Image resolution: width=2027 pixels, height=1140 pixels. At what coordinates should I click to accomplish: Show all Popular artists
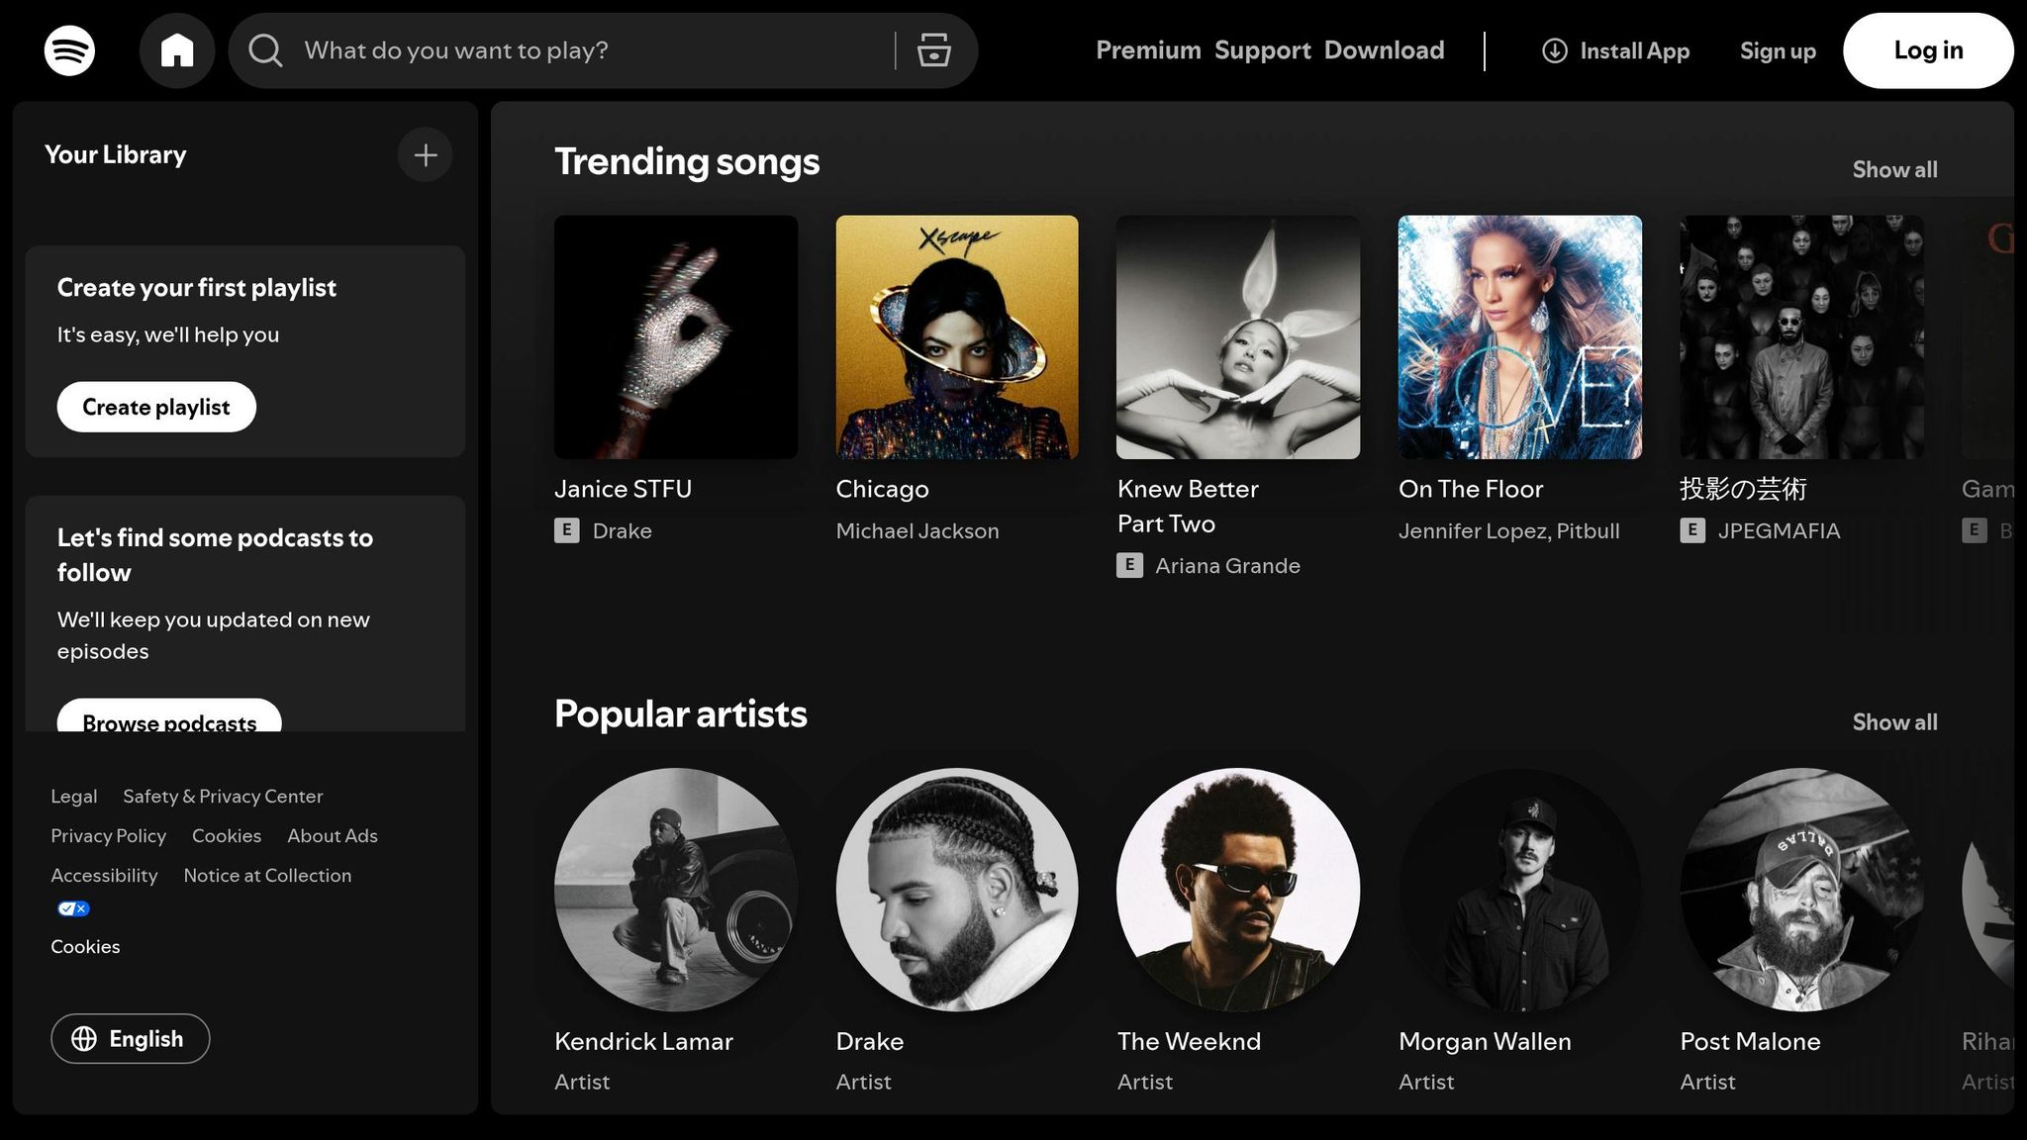click(x=1894, y=721)
